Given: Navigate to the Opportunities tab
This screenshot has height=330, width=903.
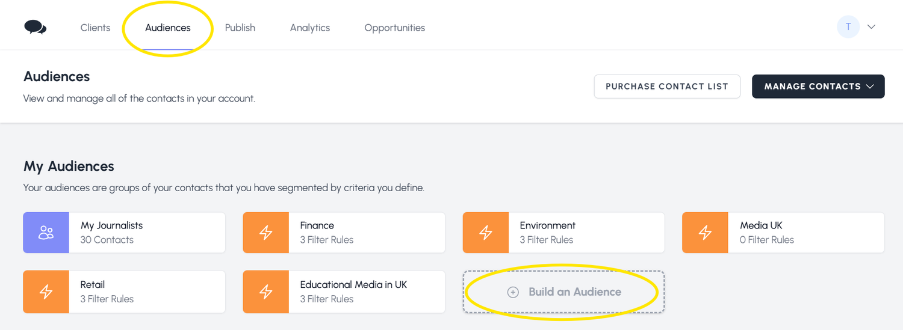Looking at the screenshot, I should (x=395, y=28).
